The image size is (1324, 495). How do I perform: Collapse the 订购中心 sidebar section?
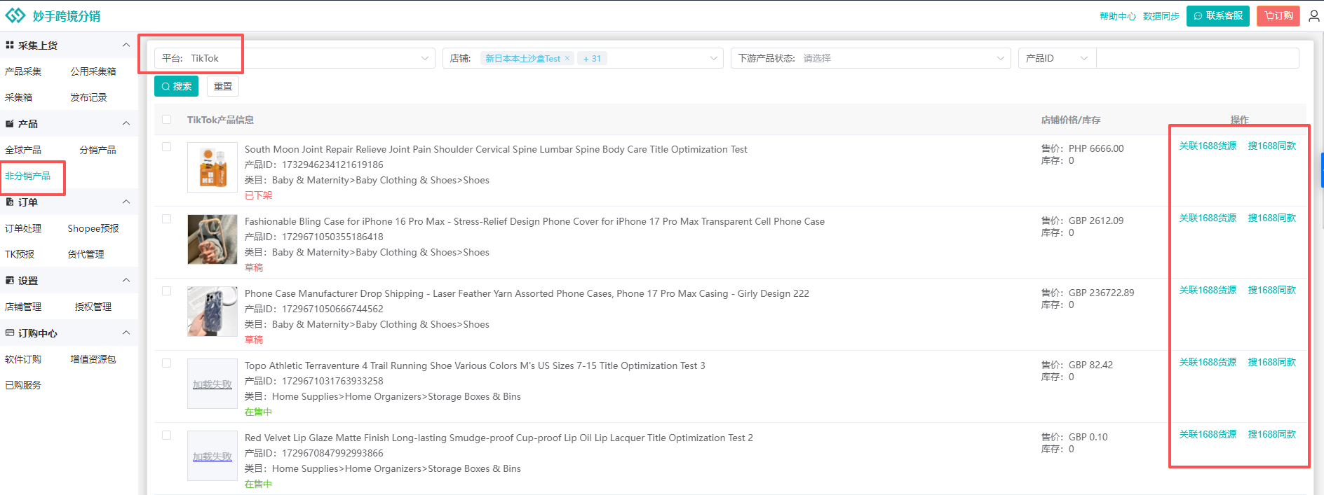(x=126, y=333)
